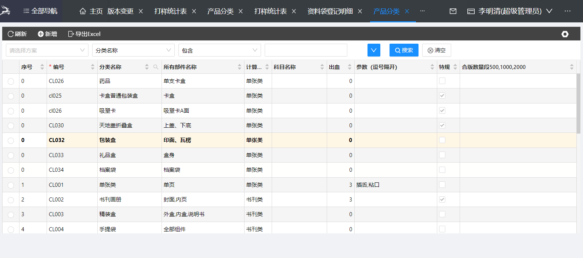Click the refresh icon in toolbar

click(10, 34)
